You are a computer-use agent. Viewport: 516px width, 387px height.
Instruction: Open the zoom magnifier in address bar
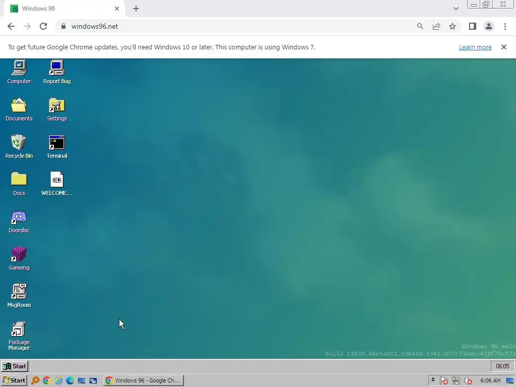click(x=420, y=26)
